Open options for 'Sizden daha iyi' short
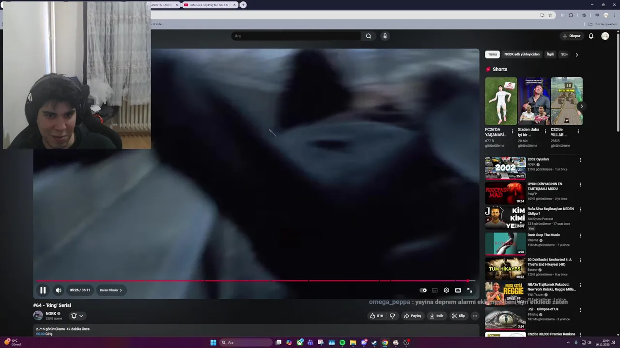 click(x=545, y=131)
